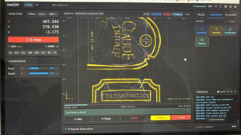
Task: Reset the Feed override to default
Action: 22,68
